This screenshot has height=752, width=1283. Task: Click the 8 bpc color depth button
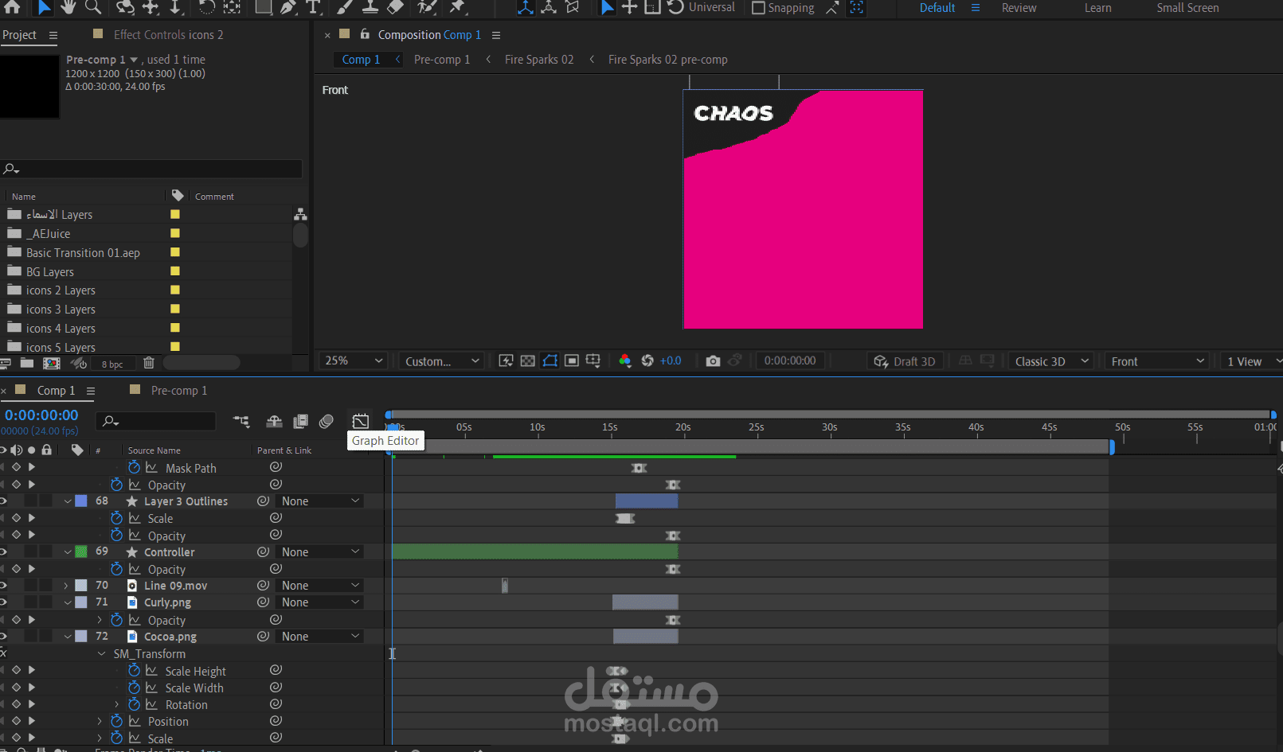pyautogui.click(x=112, y=364)
